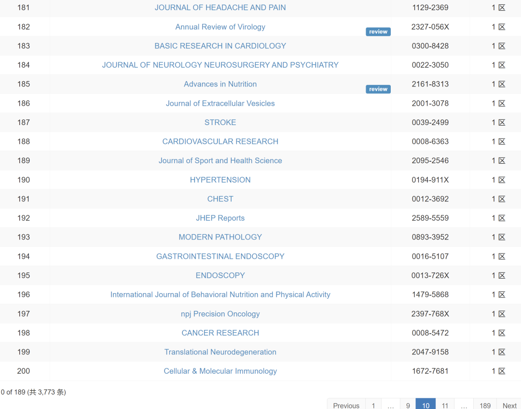Click ISSN 2001-3078 cell
The image size is (521, 409).
click(430, 103)
